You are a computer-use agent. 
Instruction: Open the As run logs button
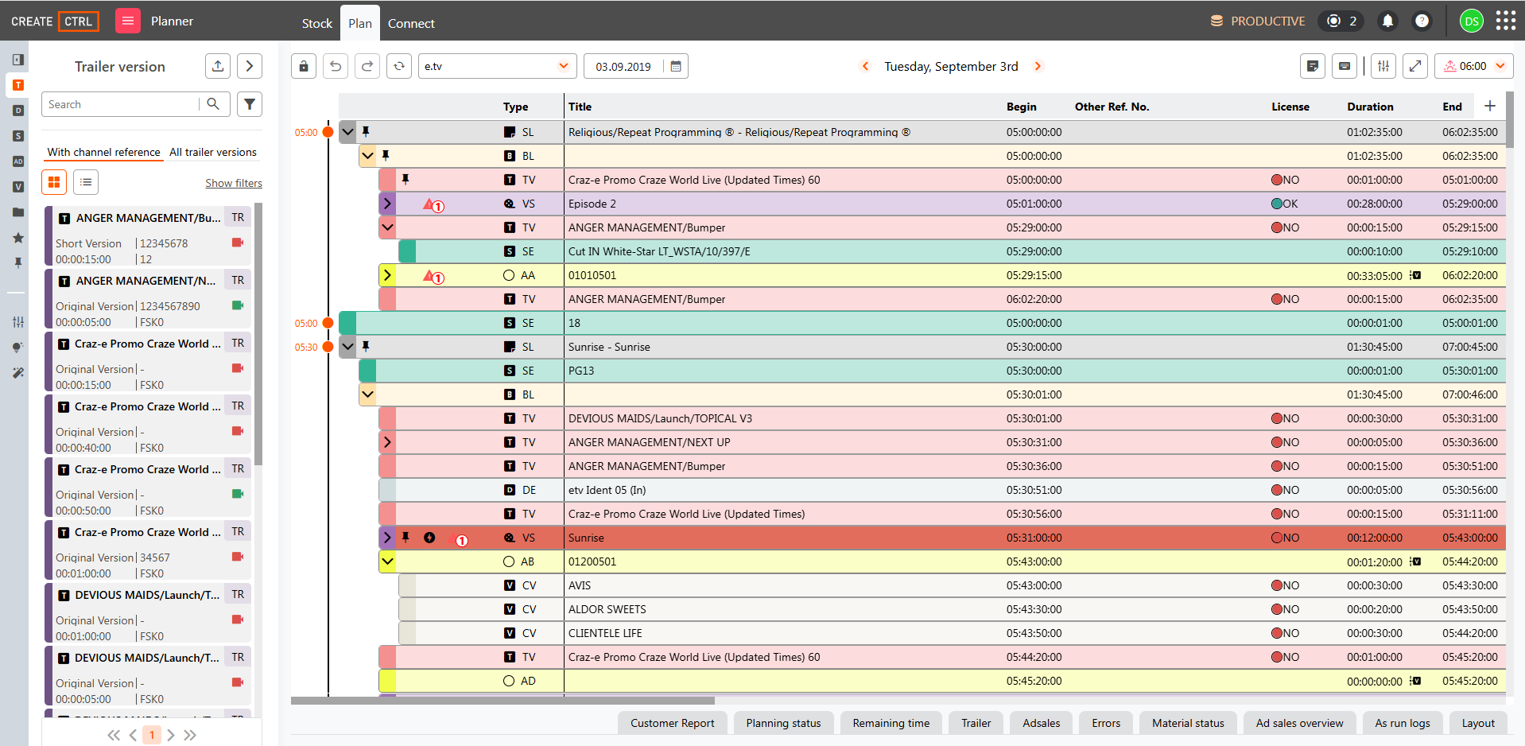pyautogui.click(x=1403, y=723)
